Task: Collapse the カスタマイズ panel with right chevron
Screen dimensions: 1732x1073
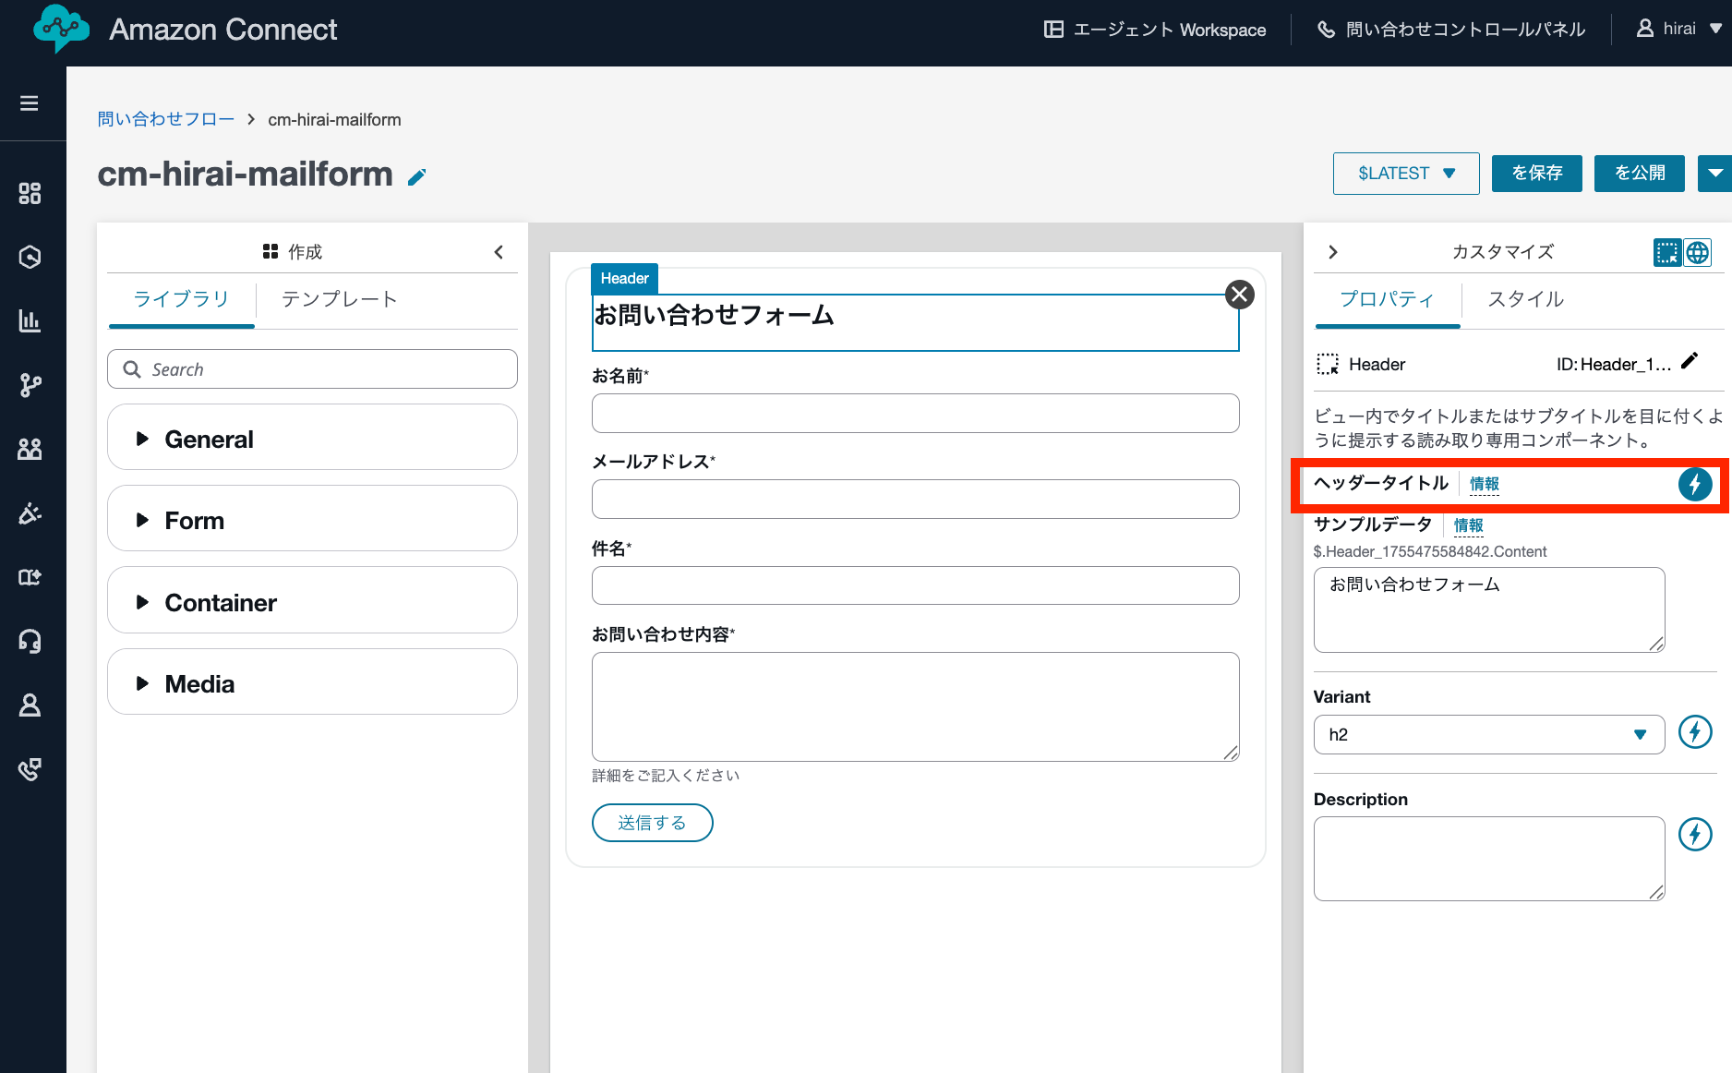Action: pos(1332,252)
